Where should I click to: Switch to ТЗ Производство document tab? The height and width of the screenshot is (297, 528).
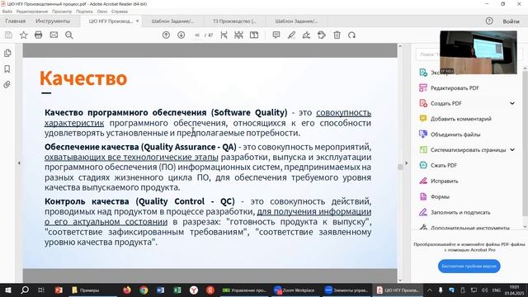pos(234,21)
